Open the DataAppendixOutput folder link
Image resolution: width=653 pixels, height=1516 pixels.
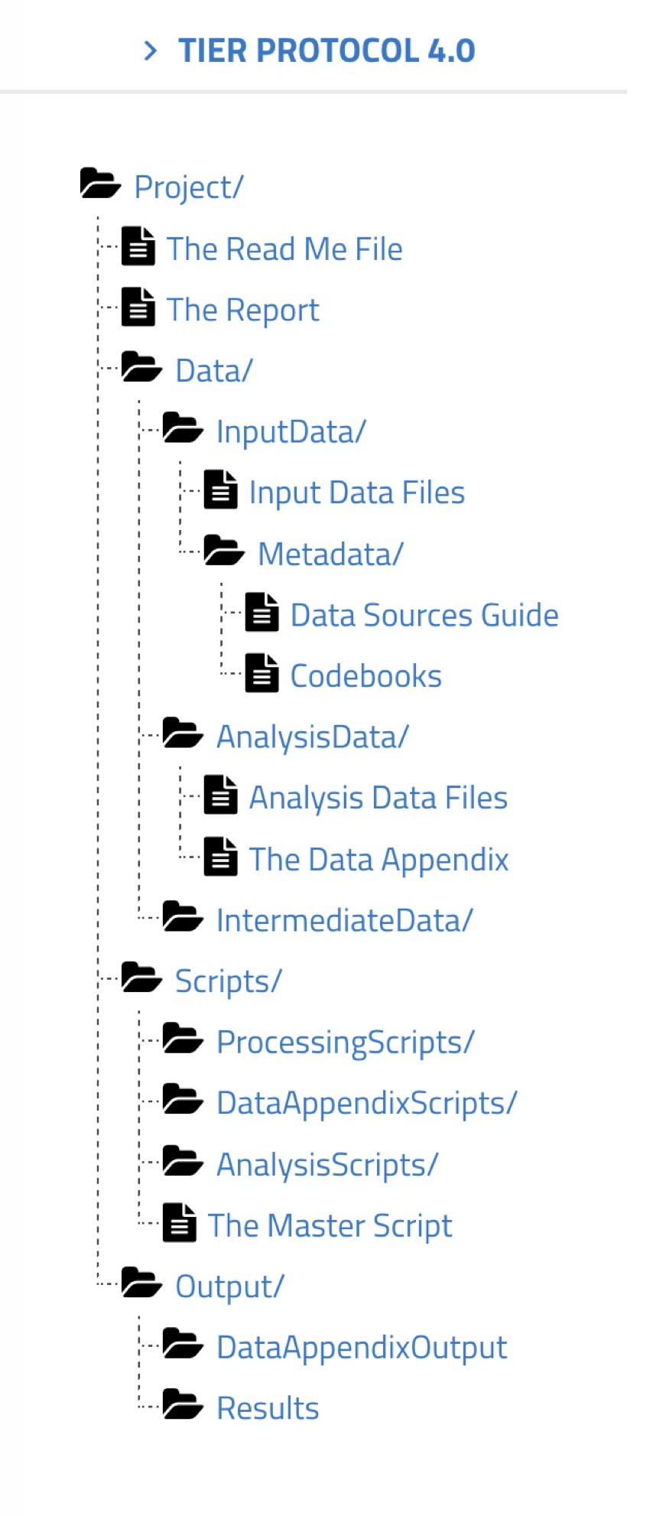(362, 1348)
